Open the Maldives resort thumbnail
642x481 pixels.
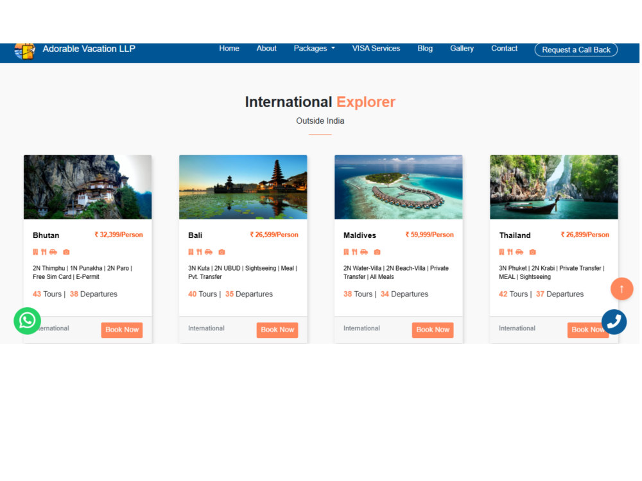399,187
